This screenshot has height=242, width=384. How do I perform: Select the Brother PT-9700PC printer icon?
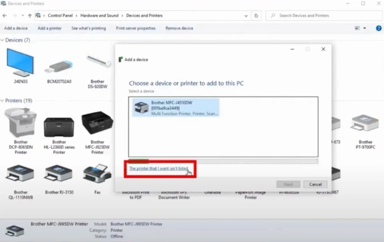point(365,123)
